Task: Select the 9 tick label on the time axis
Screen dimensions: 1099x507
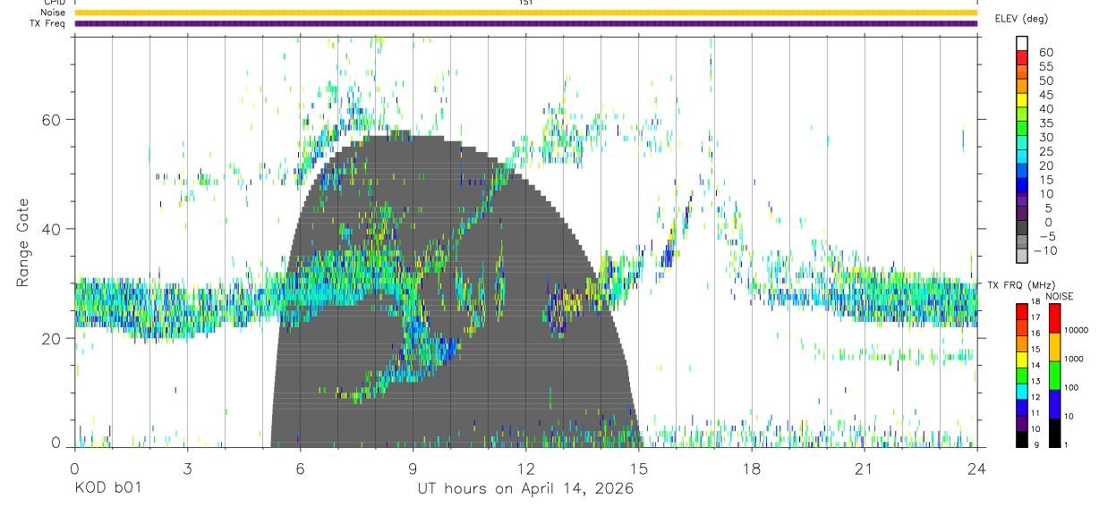Action: [x=413, y=468]
